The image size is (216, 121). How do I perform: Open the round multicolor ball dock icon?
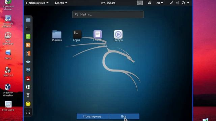(x=28, y=87)
